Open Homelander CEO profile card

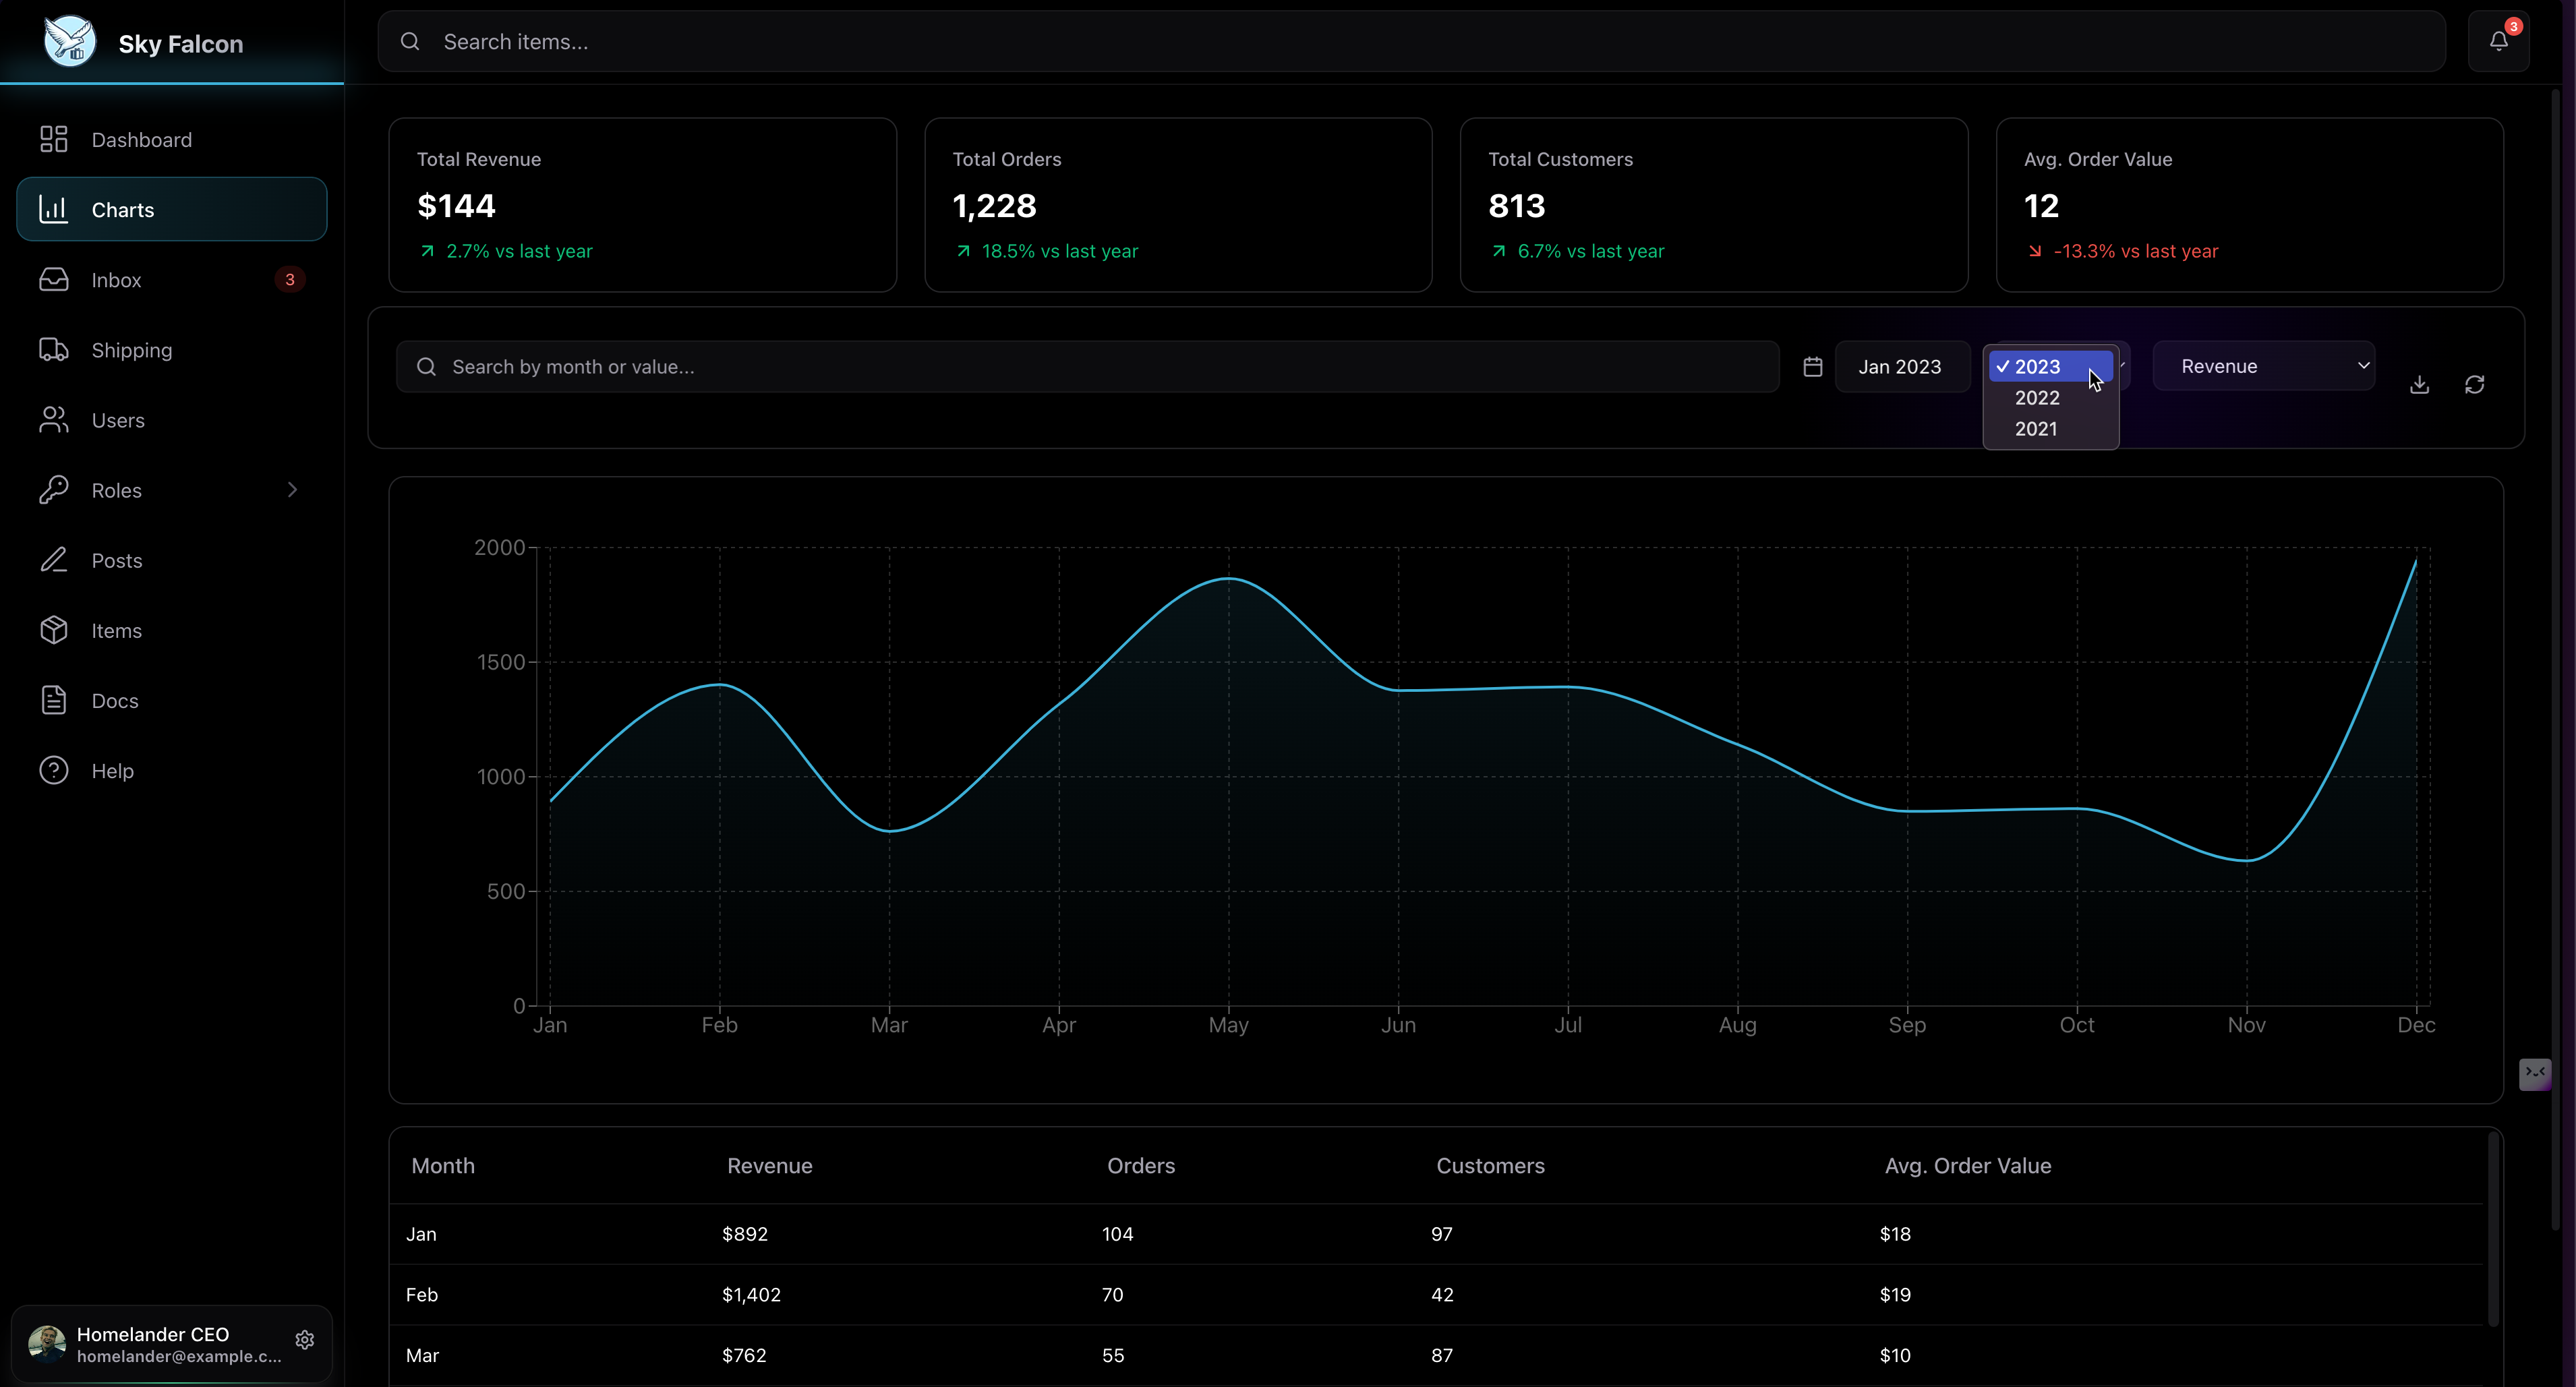pyautogui.click(x=171, y=1343)
